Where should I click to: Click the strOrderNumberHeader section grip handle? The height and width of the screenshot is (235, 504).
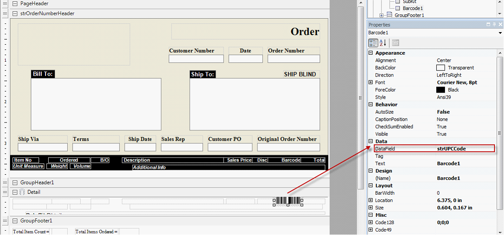click(x=4, y=14)
